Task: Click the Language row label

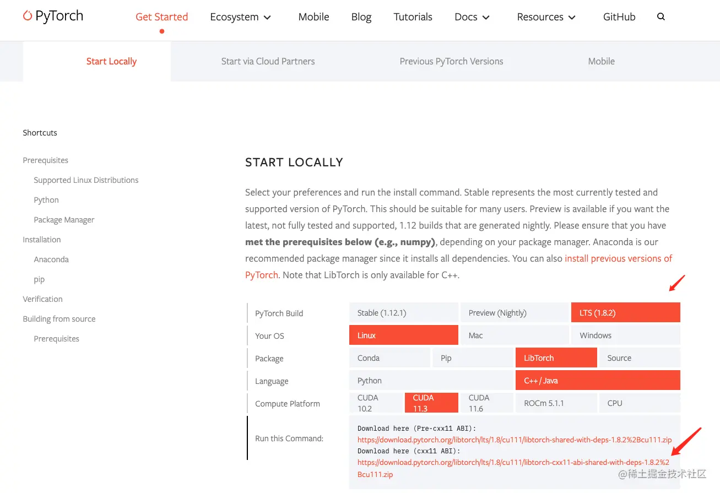Action: 272,381
